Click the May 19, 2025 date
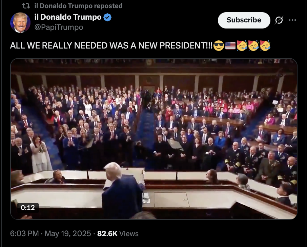The width and height of the screenshot is (307, 247). coord(68,233)
